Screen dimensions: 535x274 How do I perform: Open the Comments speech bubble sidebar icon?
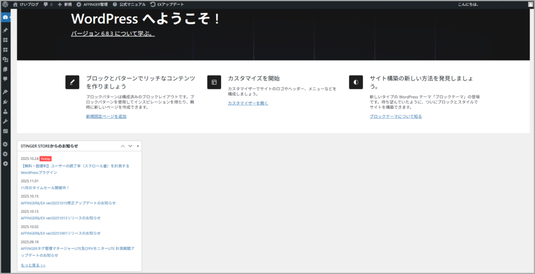pyautogui.click(x=5, y=79)
